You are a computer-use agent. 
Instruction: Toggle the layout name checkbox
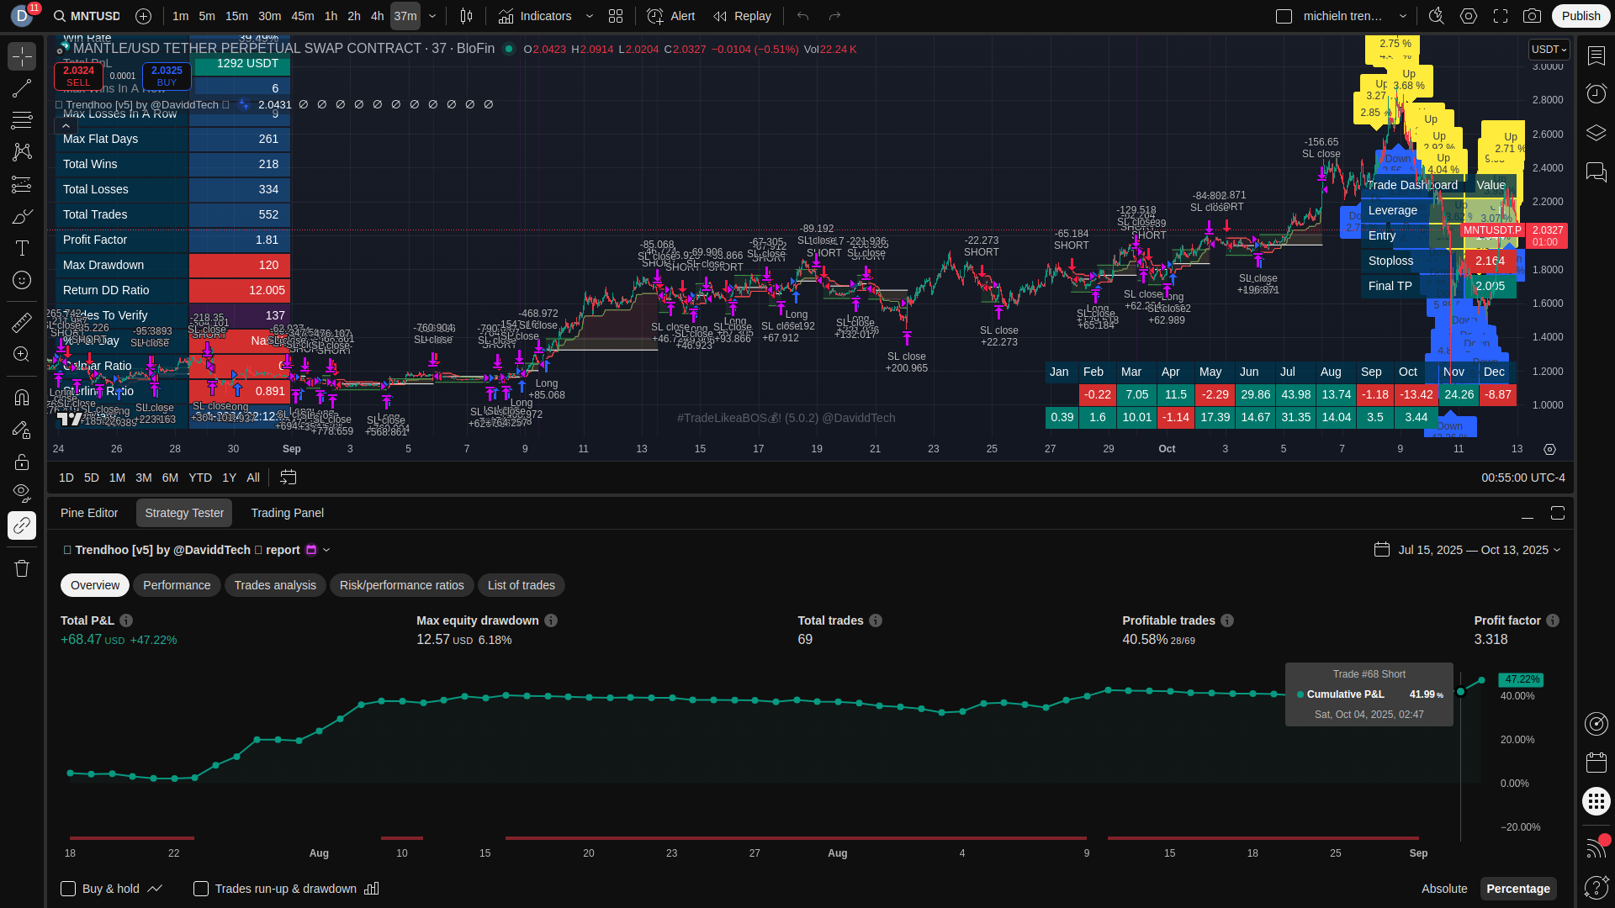(1284, 16)
